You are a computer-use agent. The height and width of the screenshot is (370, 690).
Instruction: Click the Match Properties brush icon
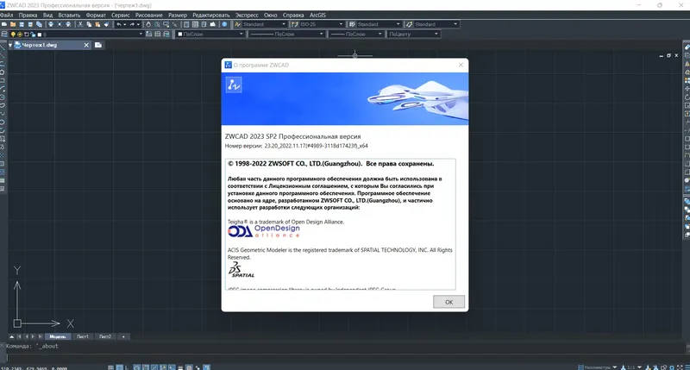[x=106, y=24]
